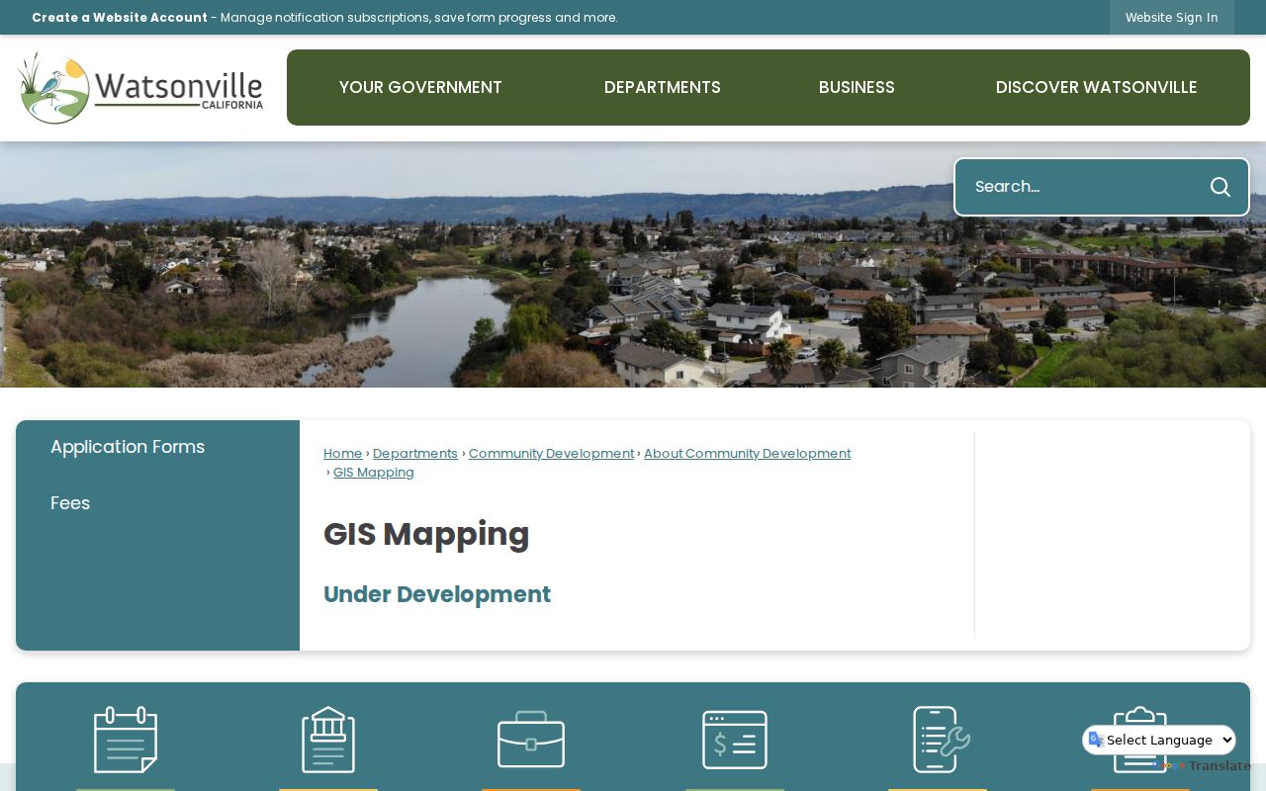Viewport: 1266px width, 791px height.
Task: Open the dollar-sign payment window icon
Action: (x=735, y=740)
